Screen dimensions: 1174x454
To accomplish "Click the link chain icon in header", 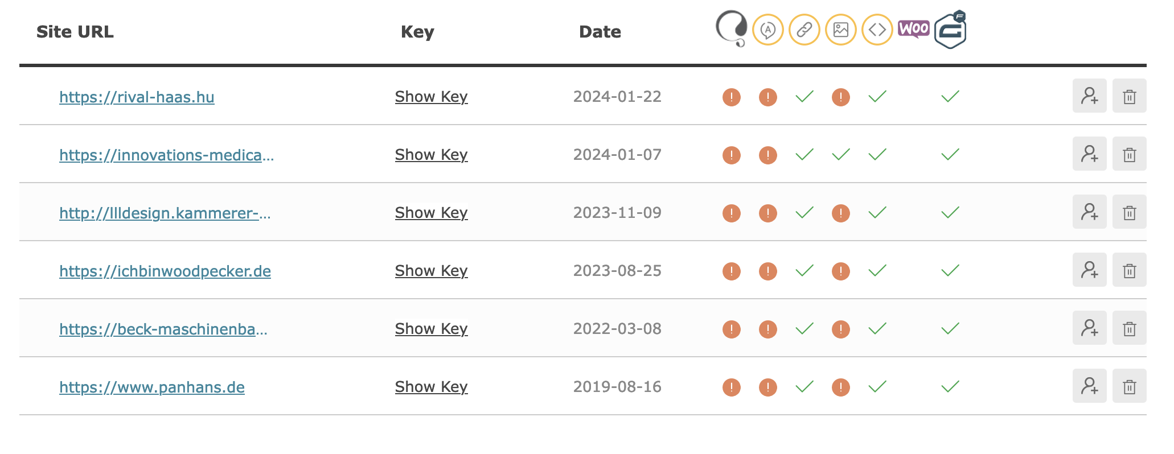I will 804,30.
